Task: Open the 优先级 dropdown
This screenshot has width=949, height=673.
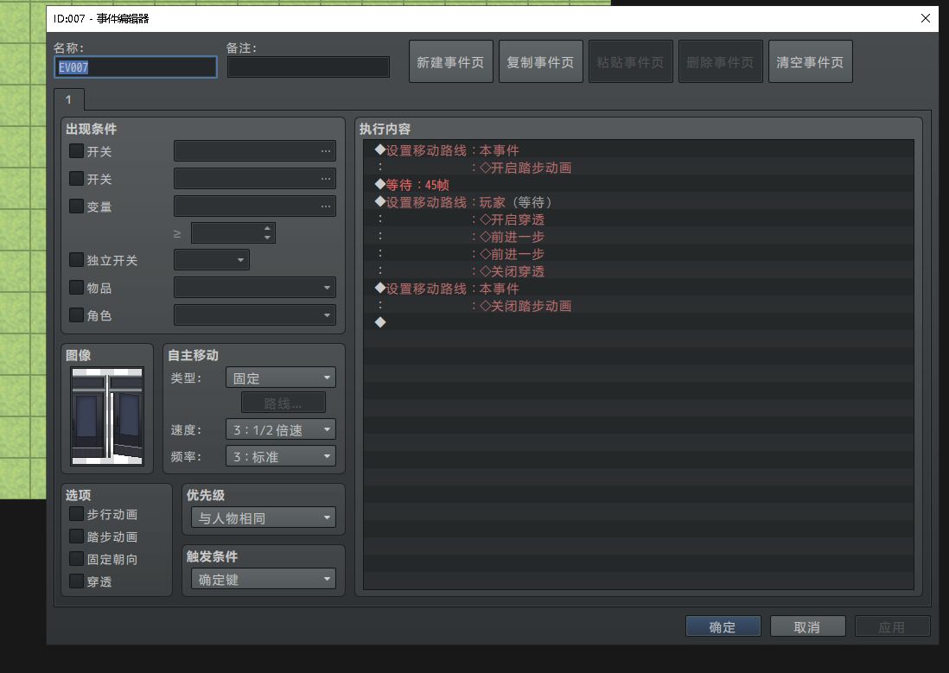Action: coord(264,518)
